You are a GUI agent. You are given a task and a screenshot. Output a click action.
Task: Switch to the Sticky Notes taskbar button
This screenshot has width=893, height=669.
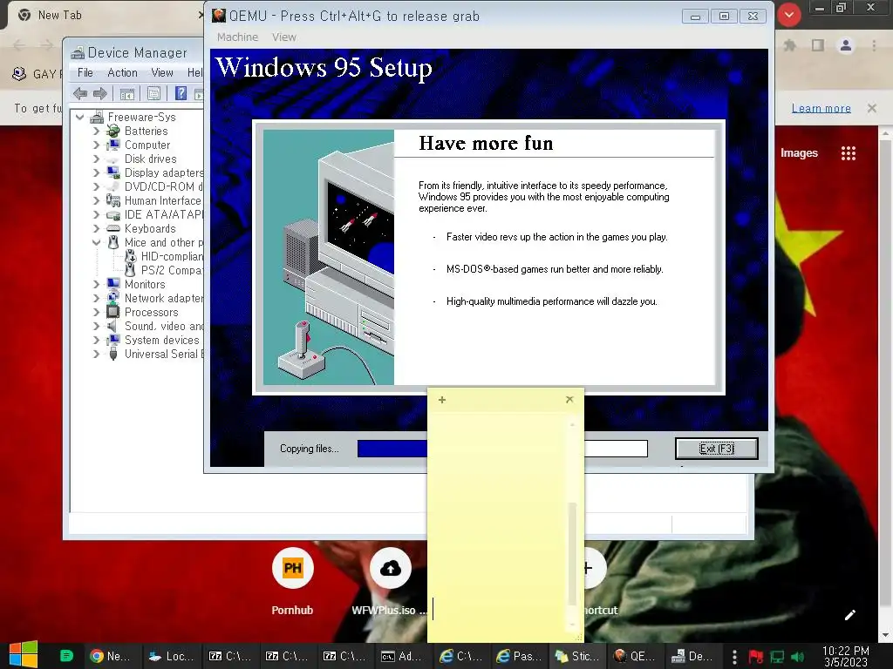click(577, 656)
